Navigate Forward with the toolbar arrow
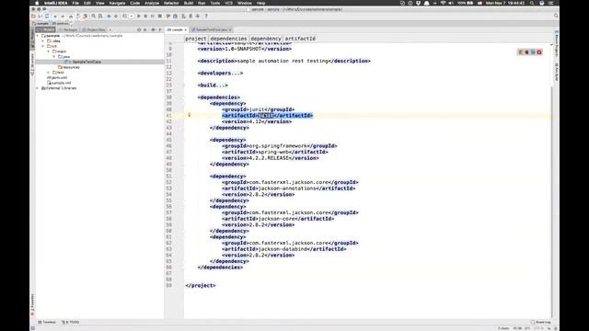The image size is (589, 331). (116, 17)
